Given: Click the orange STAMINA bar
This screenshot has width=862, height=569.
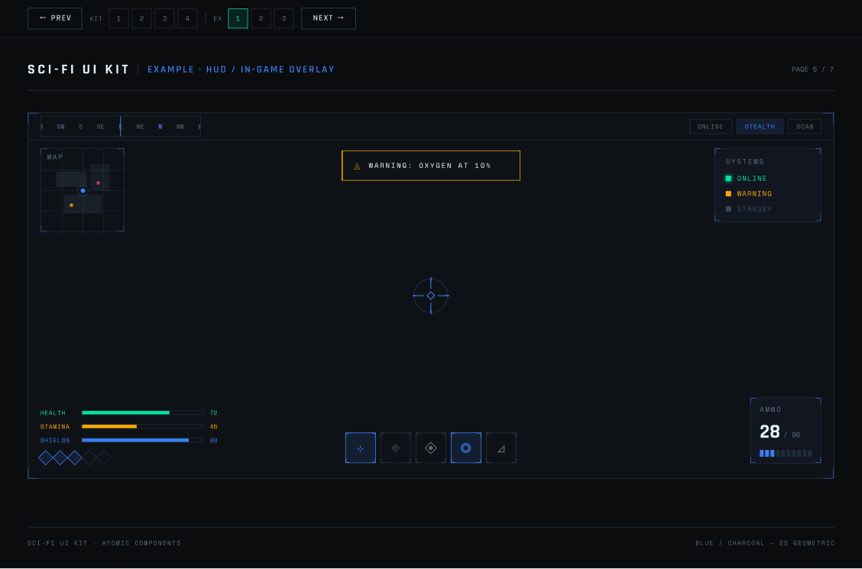Looking at the screenshot, I should point(143,426).
